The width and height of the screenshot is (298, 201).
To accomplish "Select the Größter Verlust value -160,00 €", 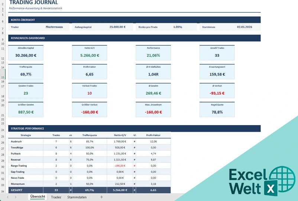I will point(90,112).
